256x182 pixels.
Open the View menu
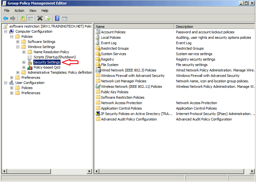pyautogui.click(x=33, y=11)
